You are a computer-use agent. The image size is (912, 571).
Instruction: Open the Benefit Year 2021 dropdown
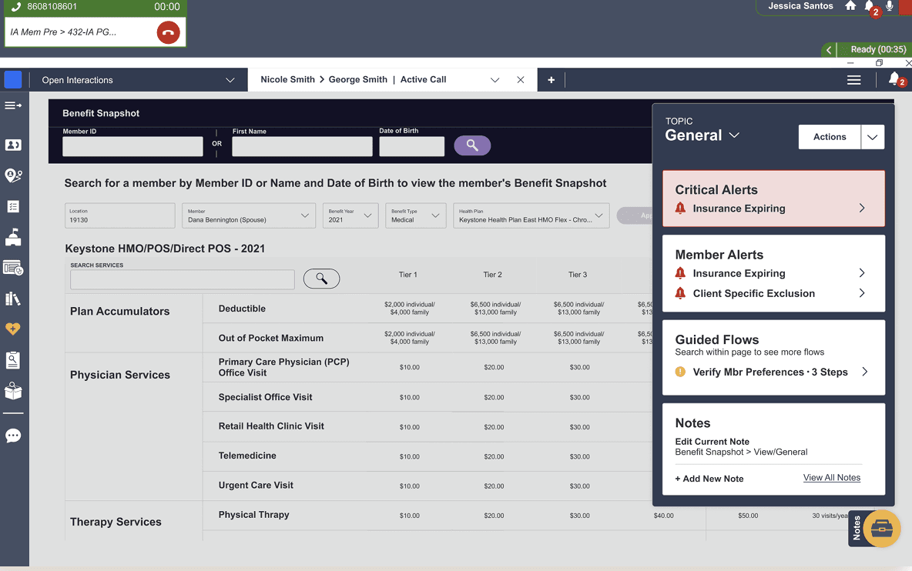coord(350,215)
